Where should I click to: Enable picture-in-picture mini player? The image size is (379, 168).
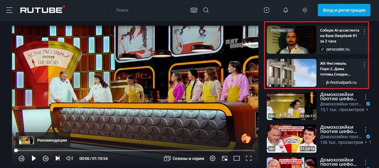click(225, 159)
